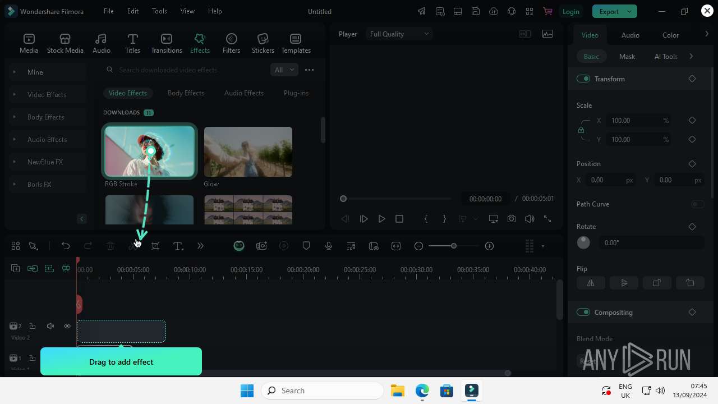Click the AI Tools sub-tab
The image size is (718, 404).
[666, 56]
